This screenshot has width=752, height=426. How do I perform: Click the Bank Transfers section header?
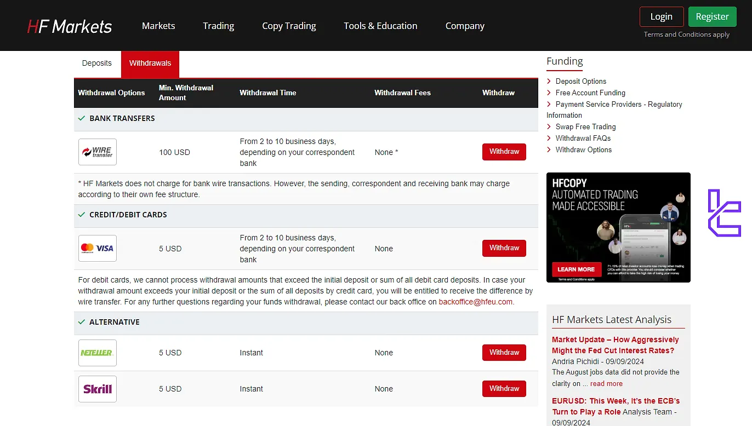pos(306,119)
